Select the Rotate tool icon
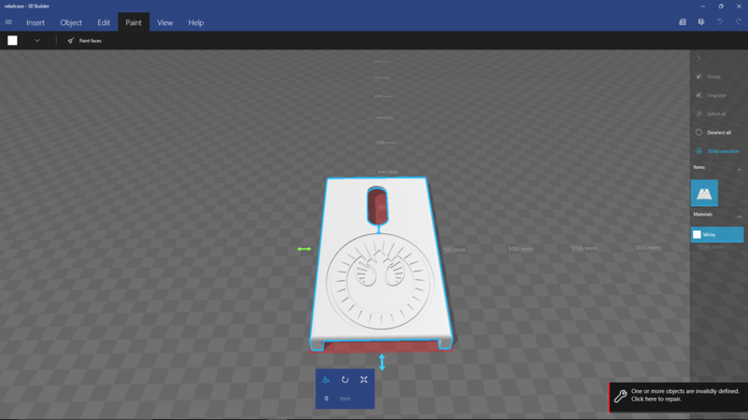Viewport: 748px width, 420px height. tap(345, 380)
